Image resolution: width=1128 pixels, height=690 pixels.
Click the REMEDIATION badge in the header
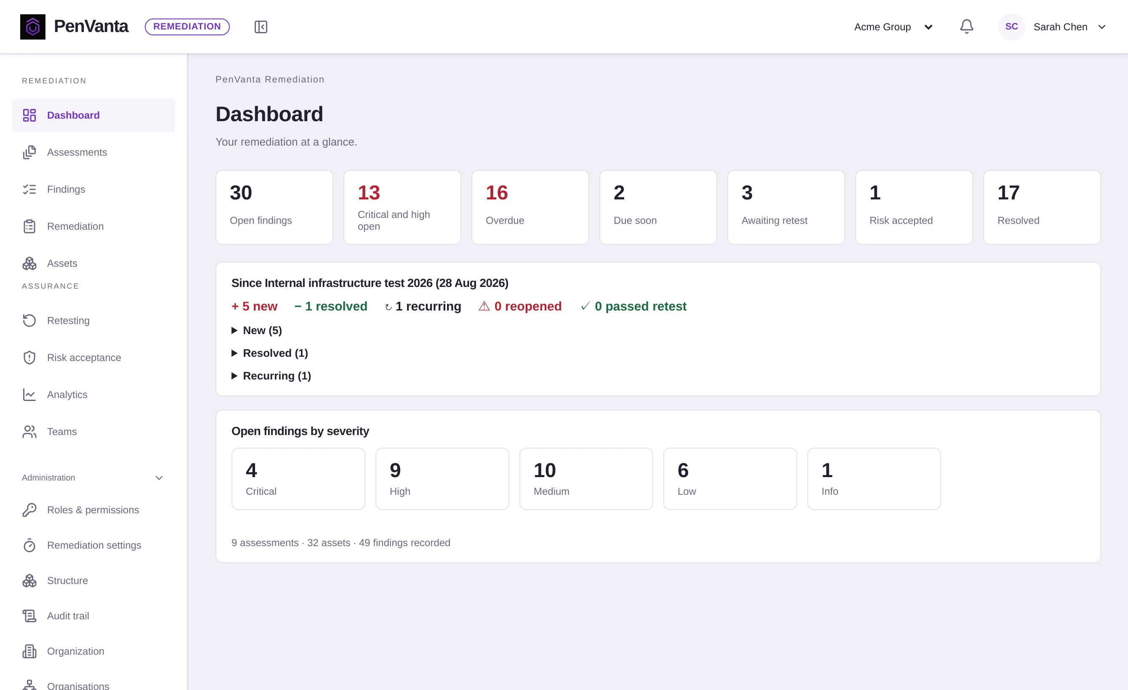coord(187,27)
